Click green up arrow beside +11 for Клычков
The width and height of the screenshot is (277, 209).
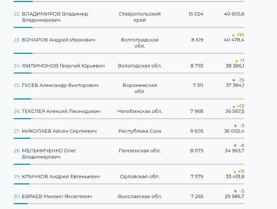(x=235, y=172)
